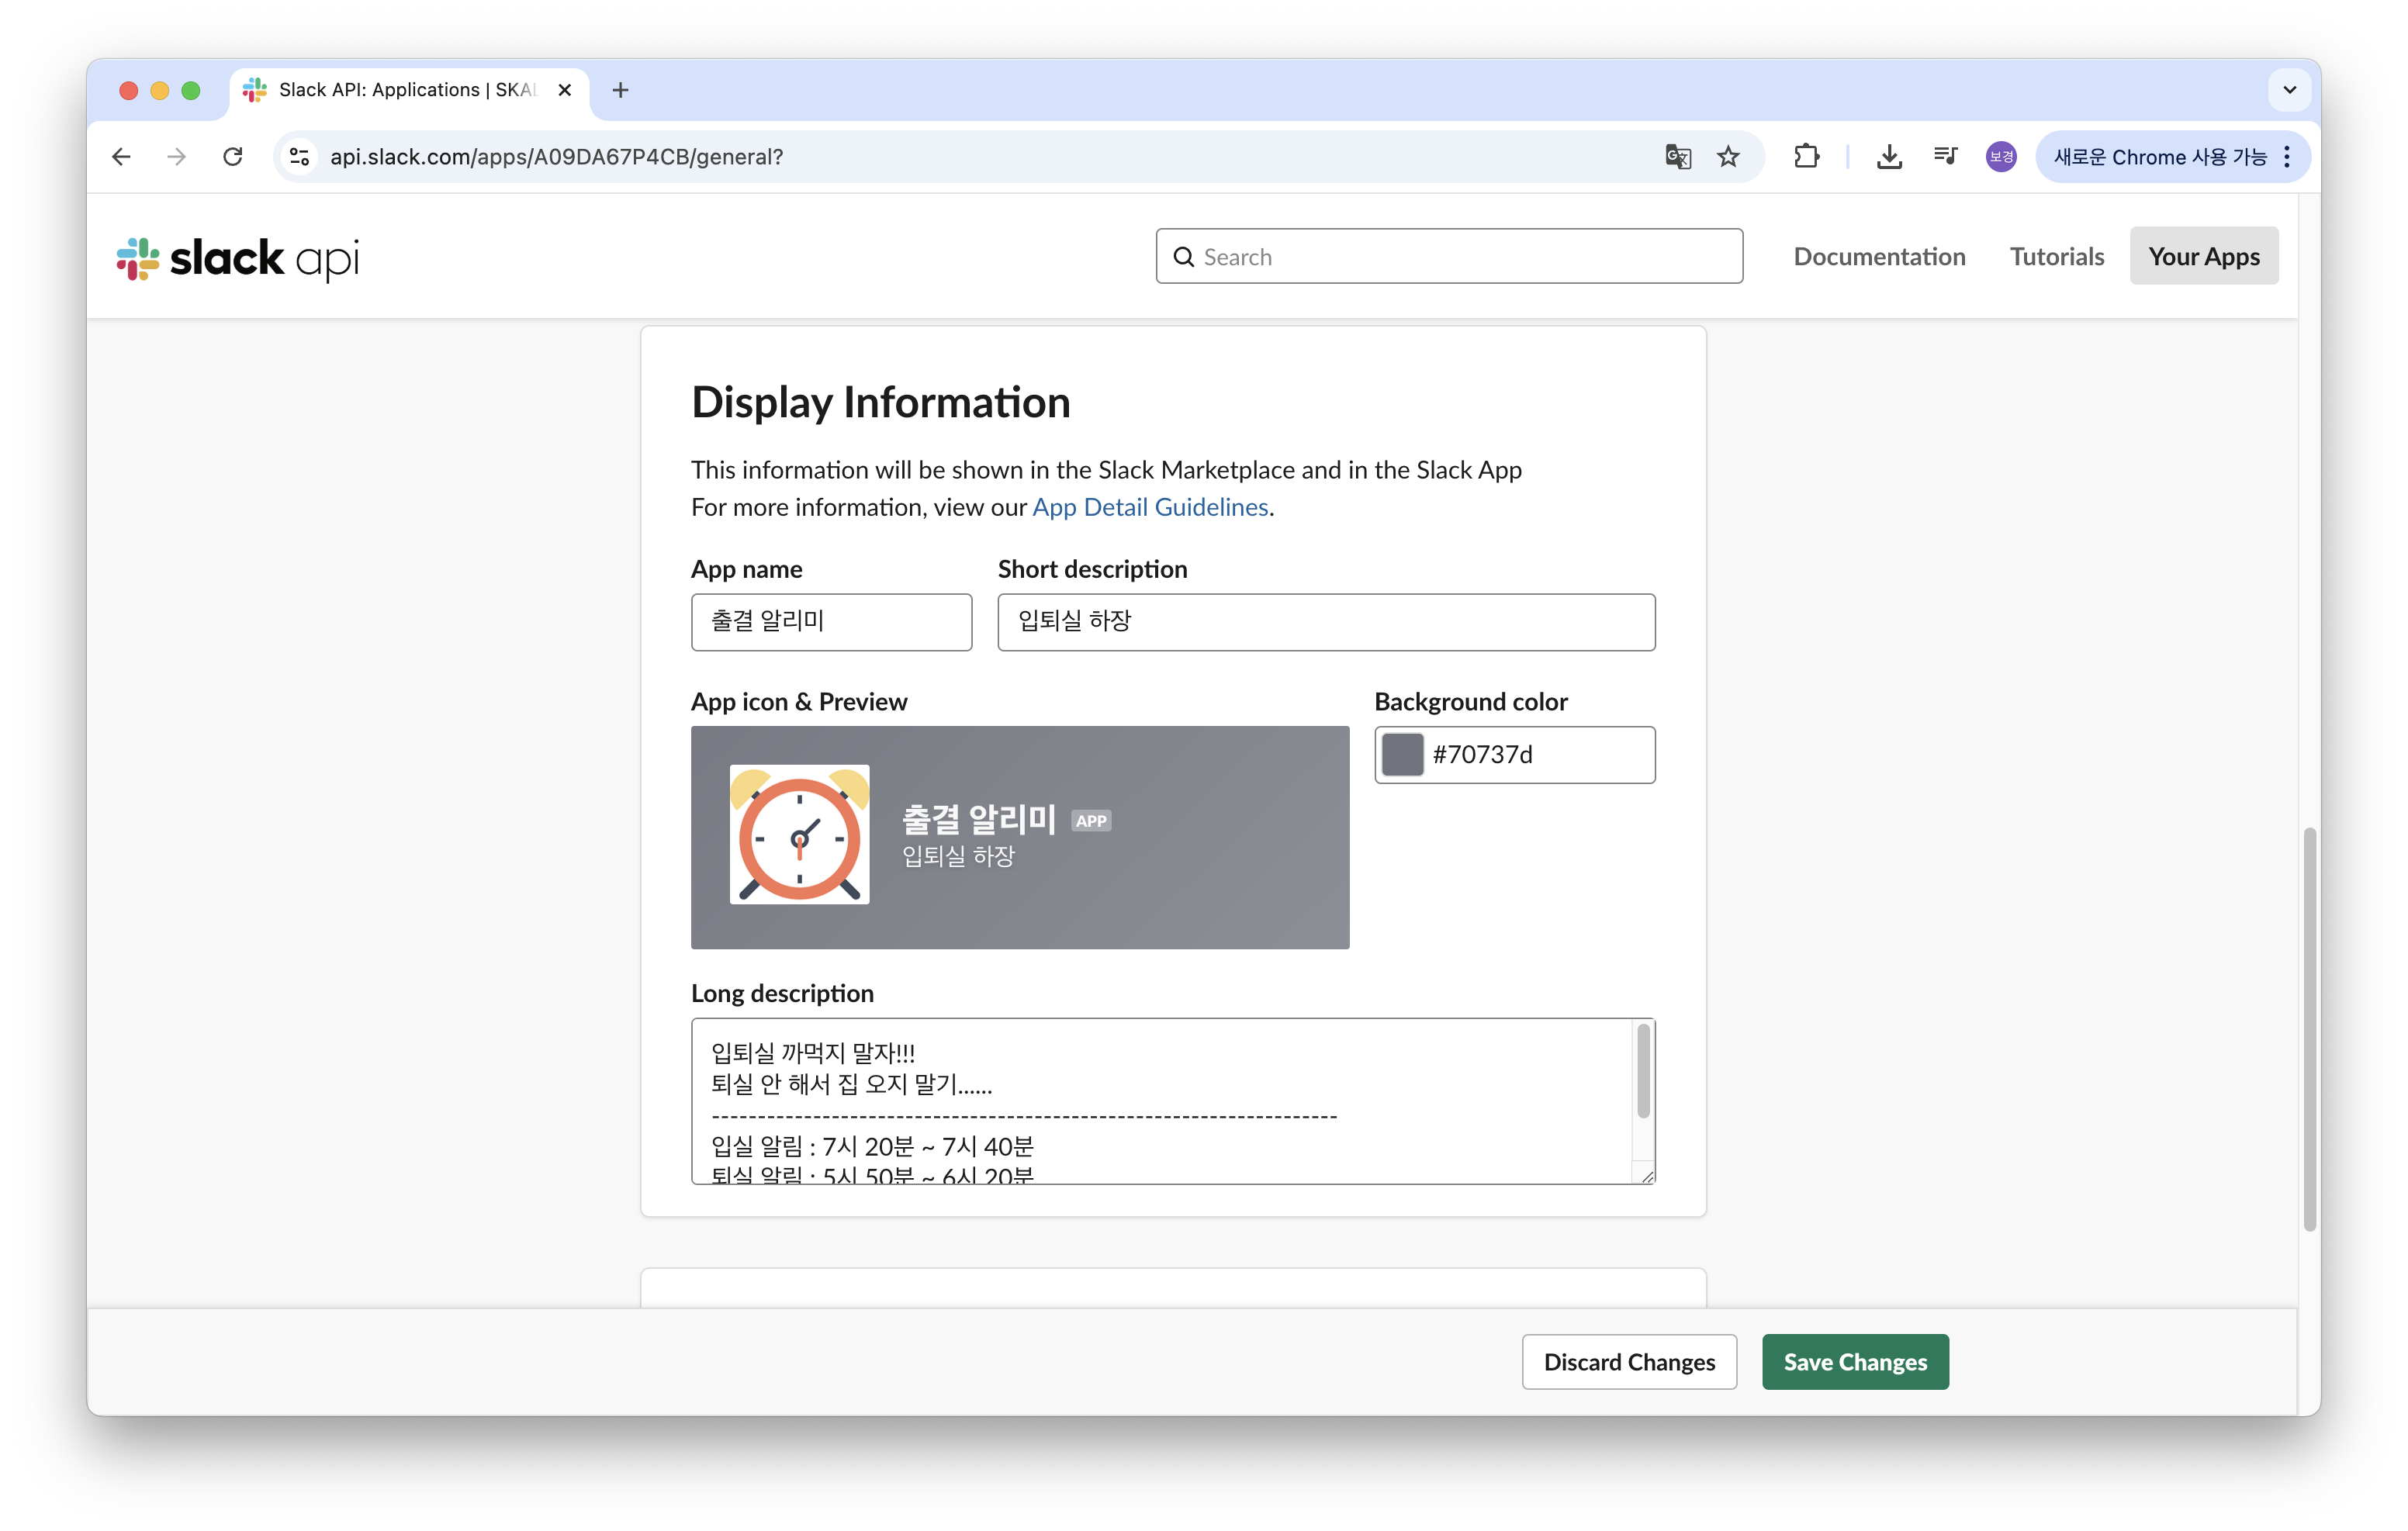
Task: Click the Discard Changes button
Action: [x=1628, y=1362]
